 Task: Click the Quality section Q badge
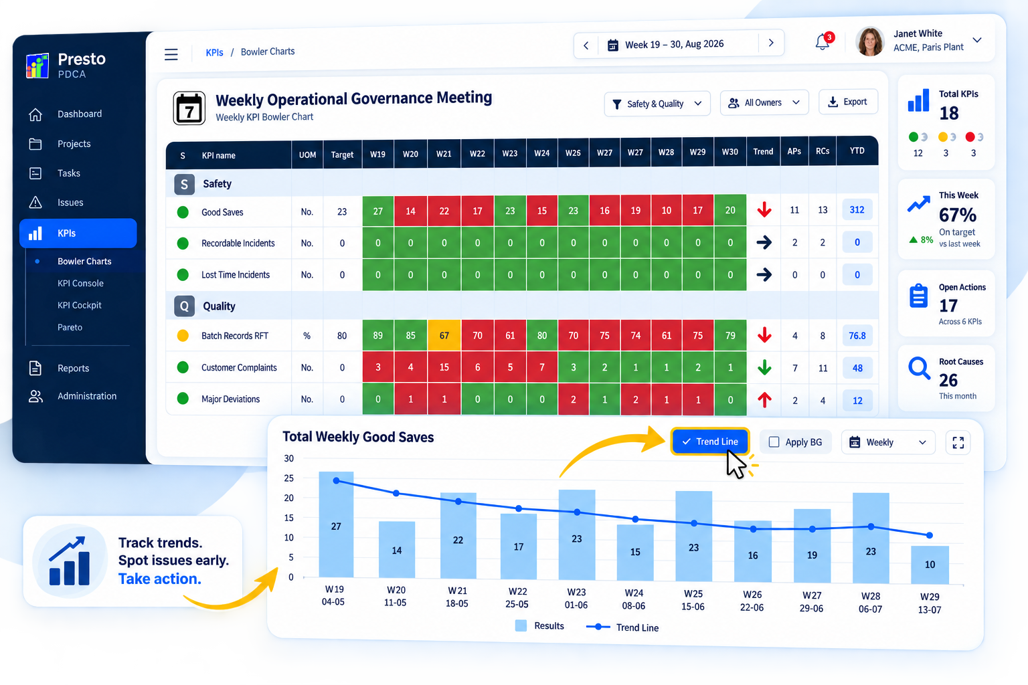coord(184,306)
